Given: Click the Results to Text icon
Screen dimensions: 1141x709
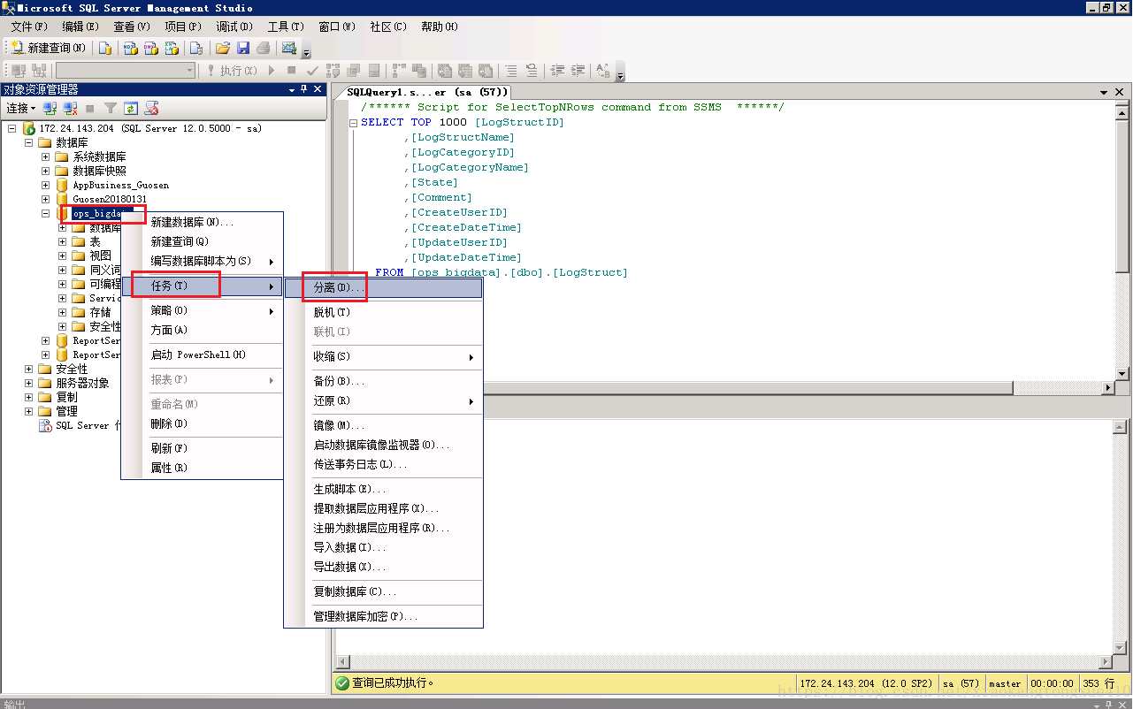Looking at the screenshot, I should [x=444, y=71].
